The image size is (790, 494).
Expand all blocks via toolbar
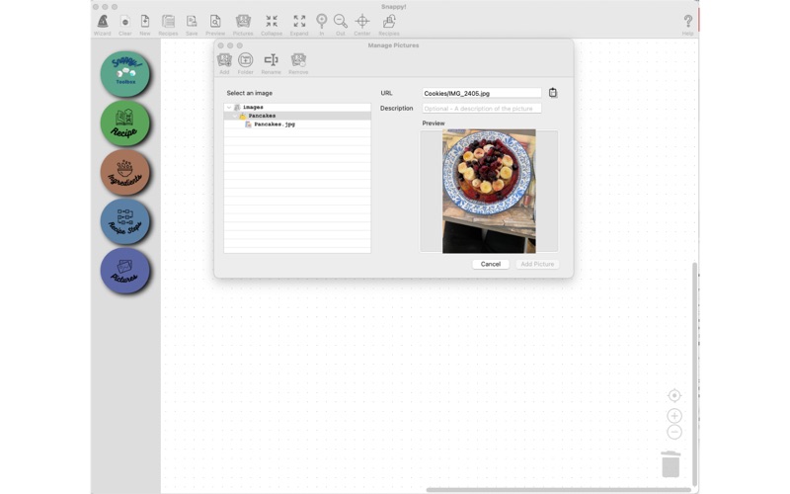coord(299,22)
